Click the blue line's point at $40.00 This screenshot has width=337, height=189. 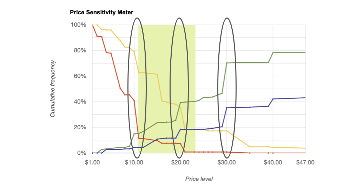[273, 99]
